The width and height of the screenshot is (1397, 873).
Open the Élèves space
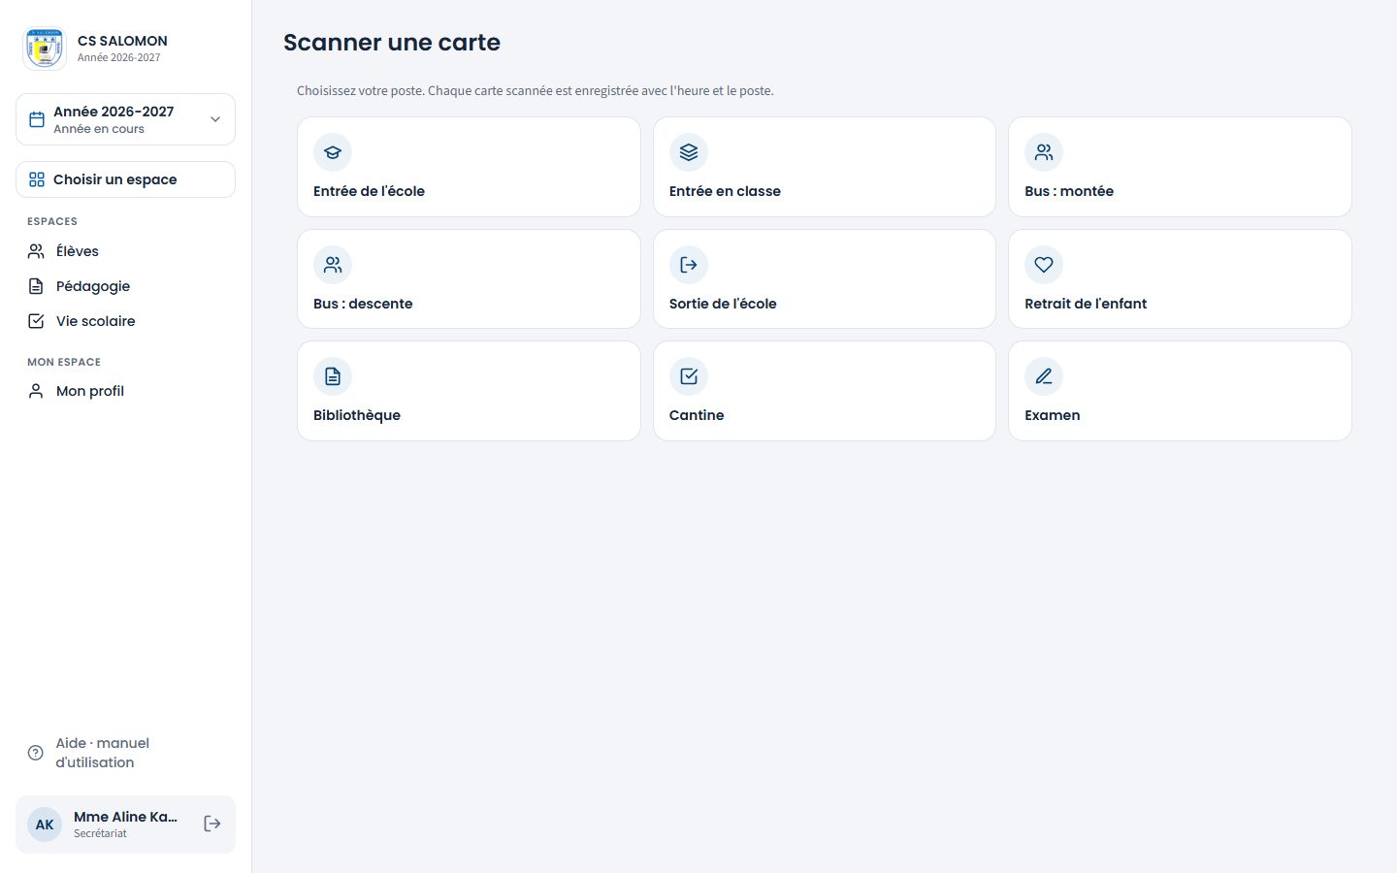[125, 251]
